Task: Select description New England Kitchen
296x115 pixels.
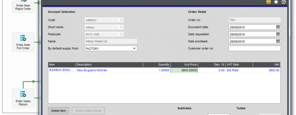Action: pos(109,70)
